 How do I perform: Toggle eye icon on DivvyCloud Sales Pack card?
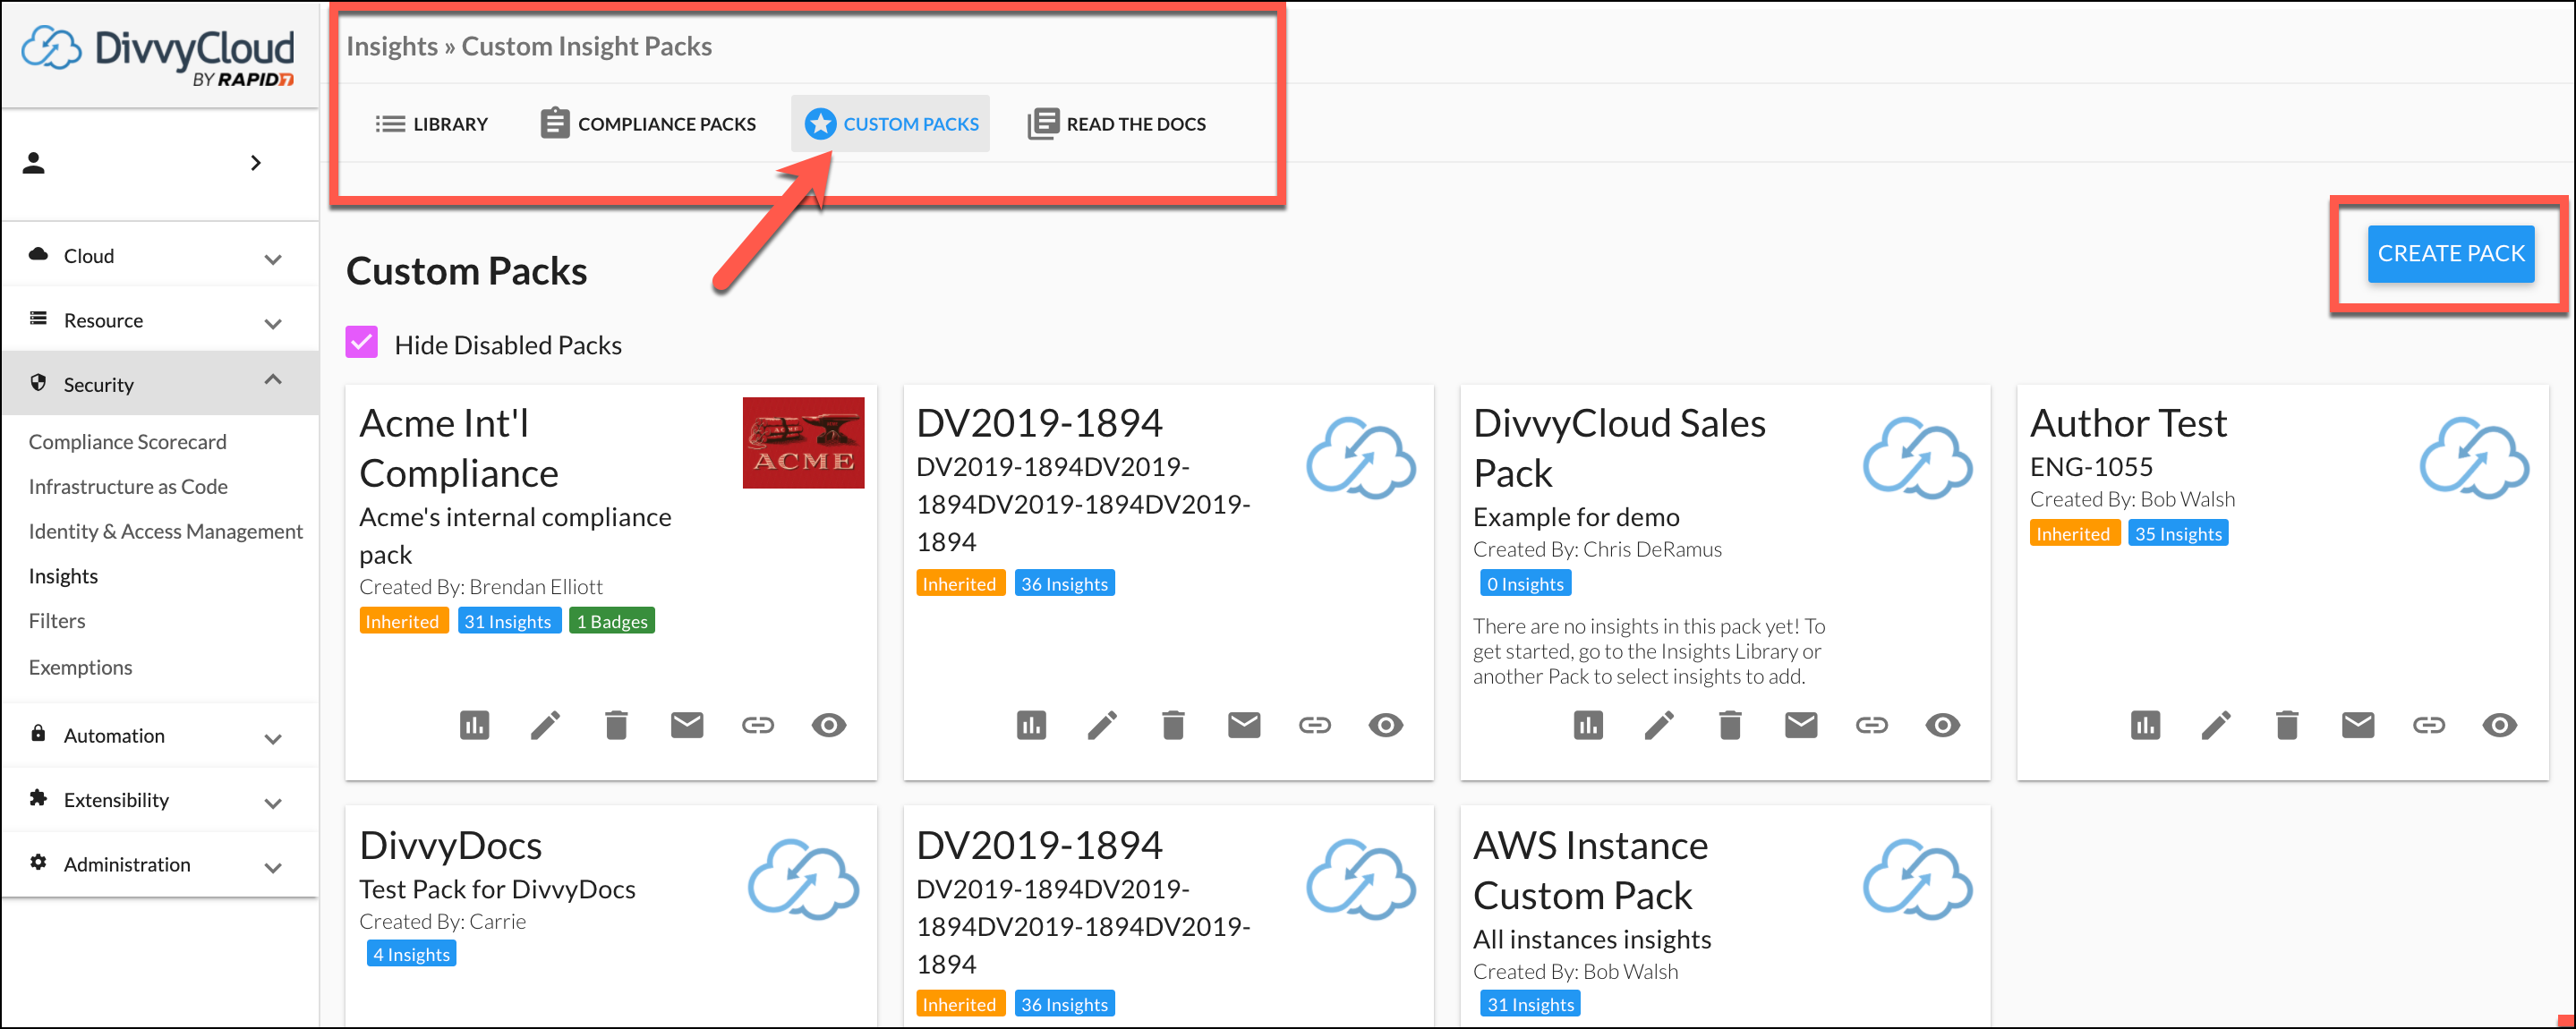(x=1943, y=725)
